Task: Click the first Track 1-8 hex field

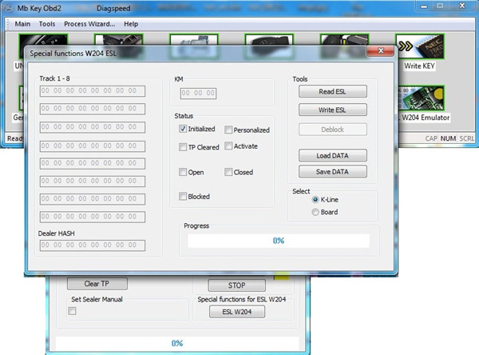Action: (93, 91)
